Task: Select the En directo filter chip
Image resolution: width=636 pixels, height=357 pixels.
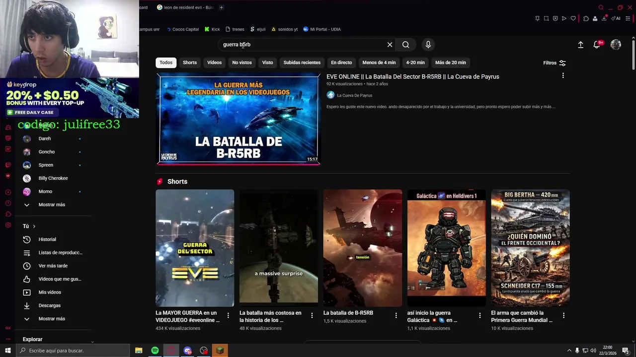Action: pyautogui.click(x=341, y=62)
